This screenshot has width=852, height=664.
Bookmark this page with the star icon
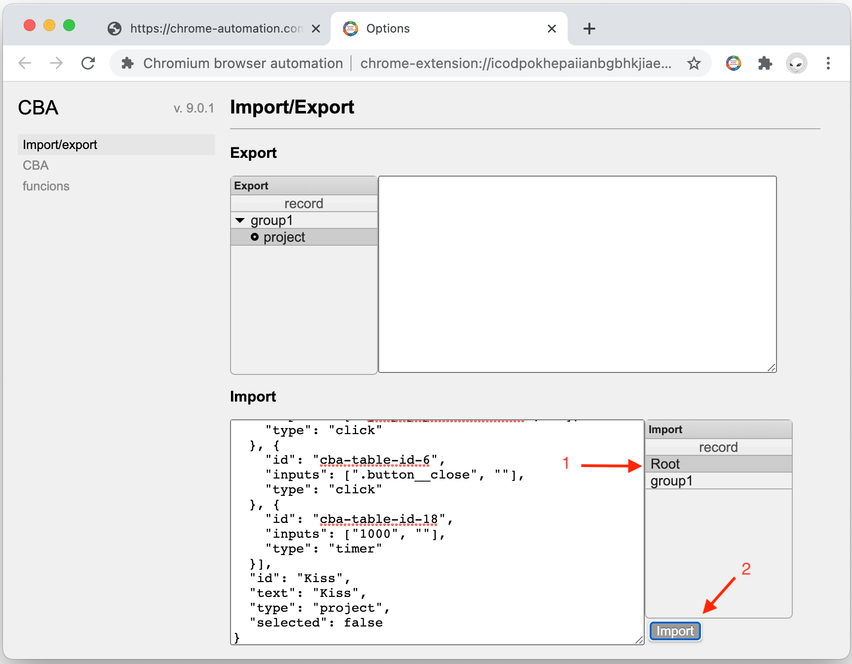pyautogui.click(x=694, y=63)
